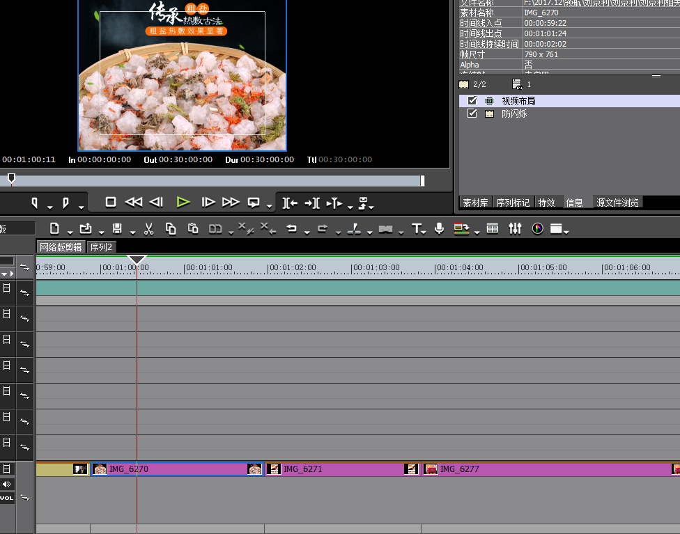Click the Set Out point marker icon
The width and height of the screenshot is (680, 534).
65,203
